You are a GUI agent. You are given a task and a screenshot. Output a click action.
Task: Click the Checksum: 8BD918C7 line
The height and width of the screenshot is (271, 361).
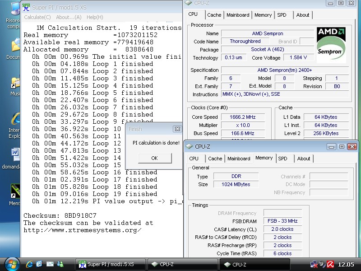point(60,216)
